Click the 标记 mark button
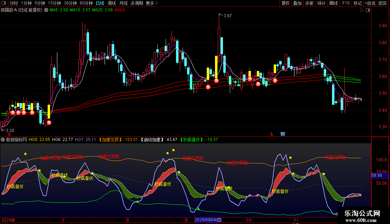 (x=358, y=3)
